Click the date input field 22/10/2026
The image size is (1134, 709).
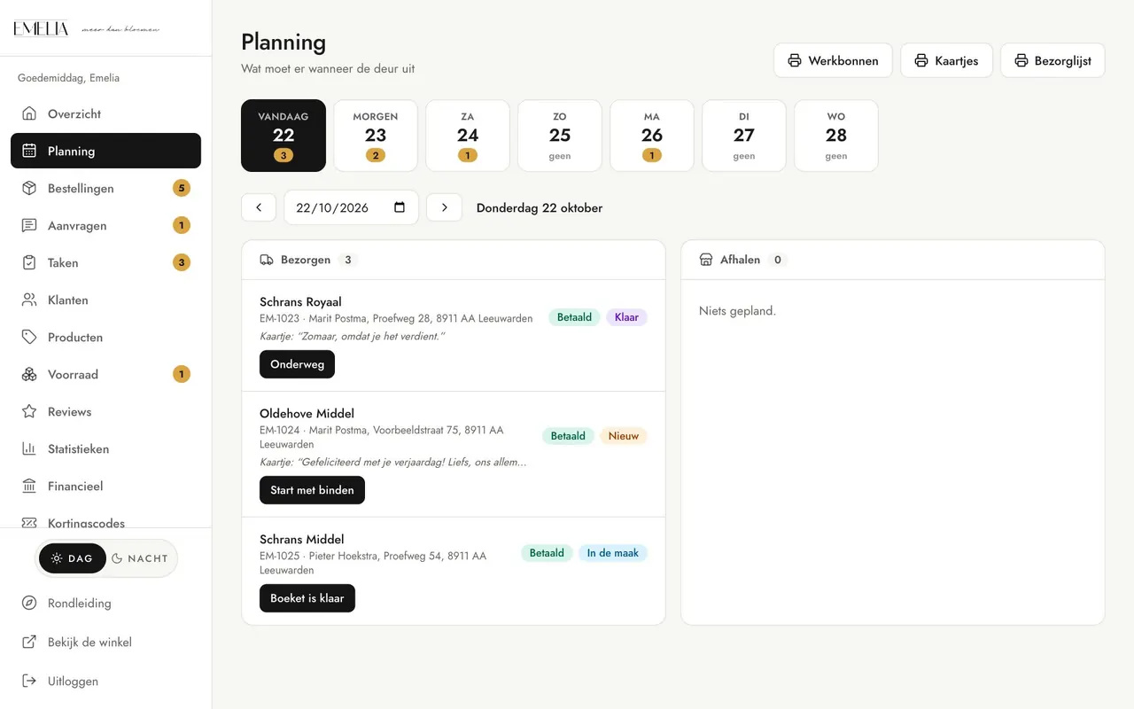click(x=351, y=207)
